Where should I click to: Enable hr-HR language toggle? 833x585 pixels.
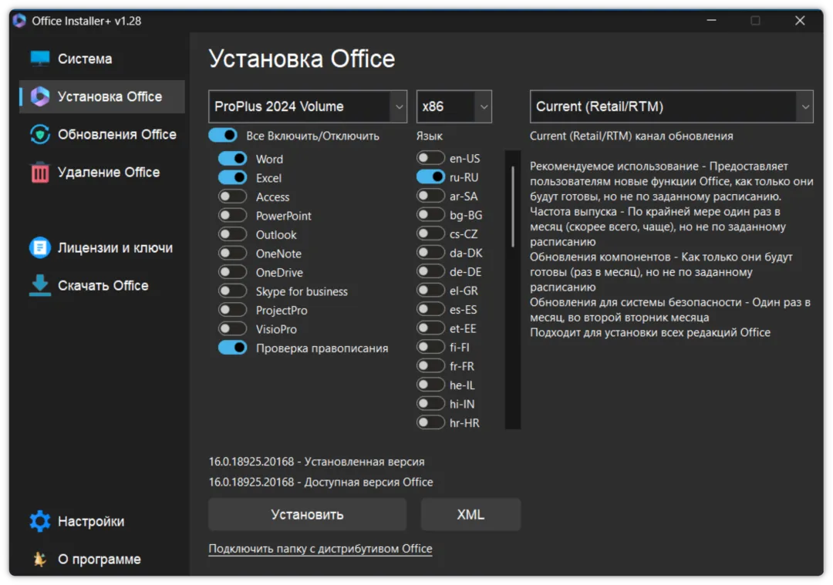(x=430, y=422)
